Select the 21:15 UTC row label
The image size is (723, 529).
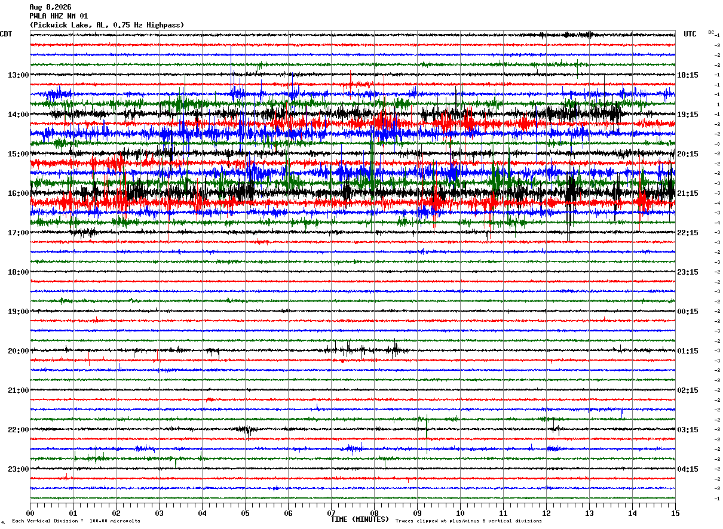pyautogui.click(x=688, y=193)
